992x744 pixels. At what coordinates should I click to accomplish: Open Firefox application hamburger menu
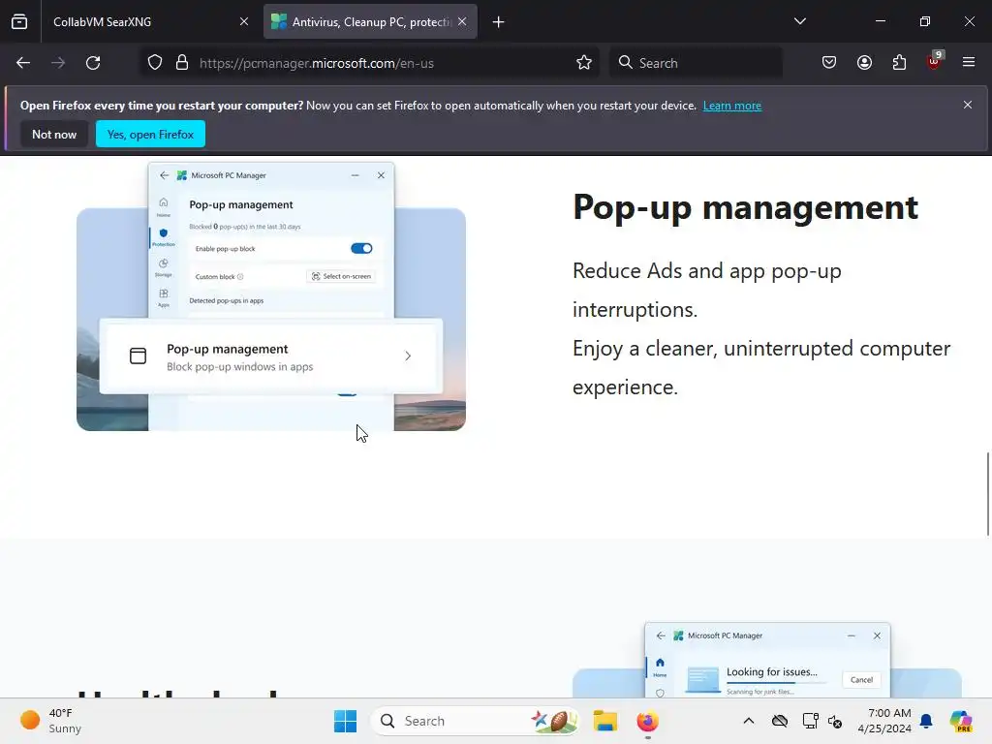969,63
